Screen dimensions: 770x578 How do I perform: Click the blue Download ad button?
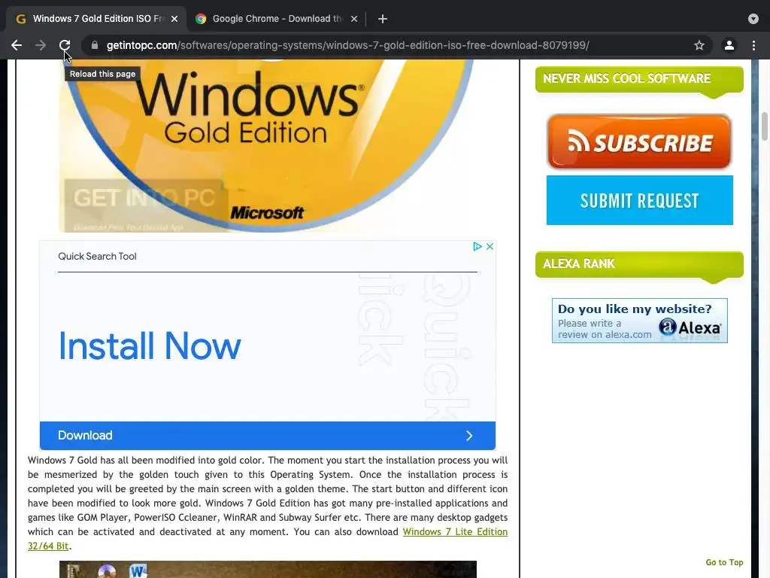(x=268, y=436)
